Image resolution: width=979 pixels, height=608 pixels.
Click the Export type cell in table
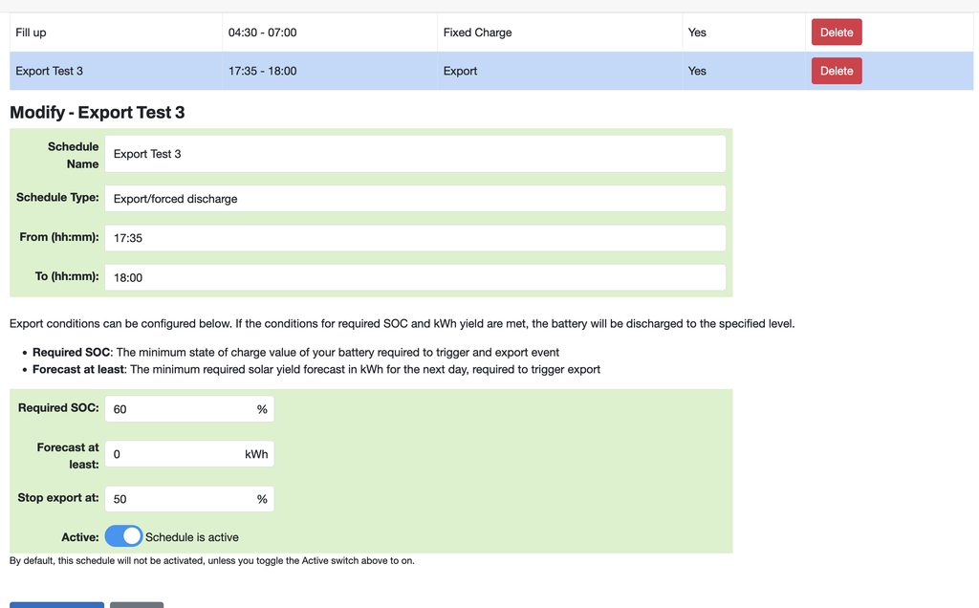click(460, 71)
